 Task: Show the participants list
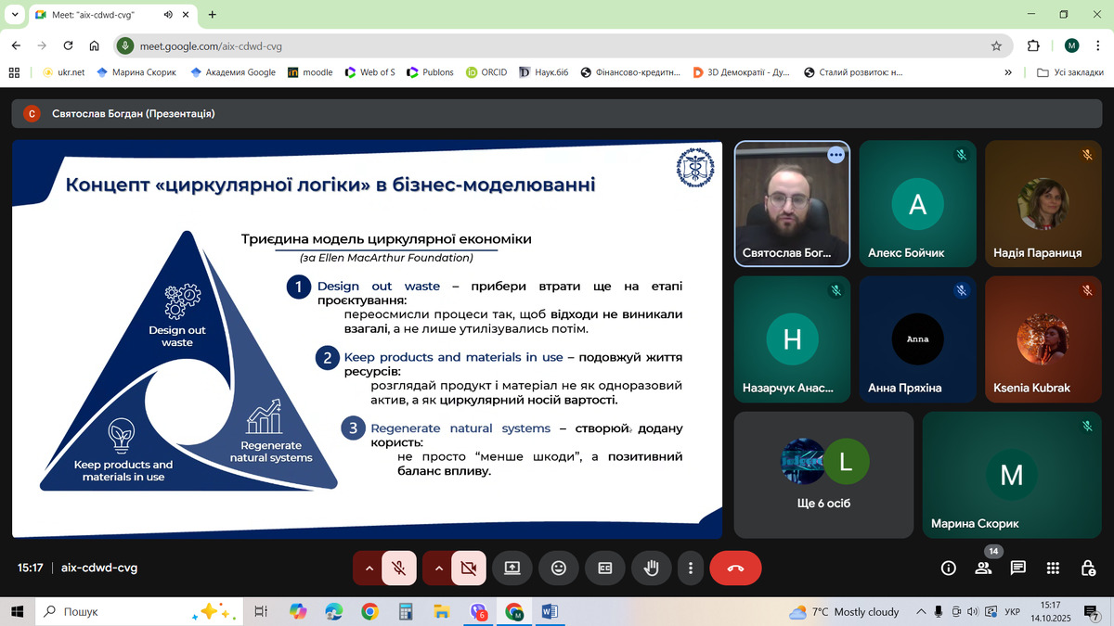(983, 568)
